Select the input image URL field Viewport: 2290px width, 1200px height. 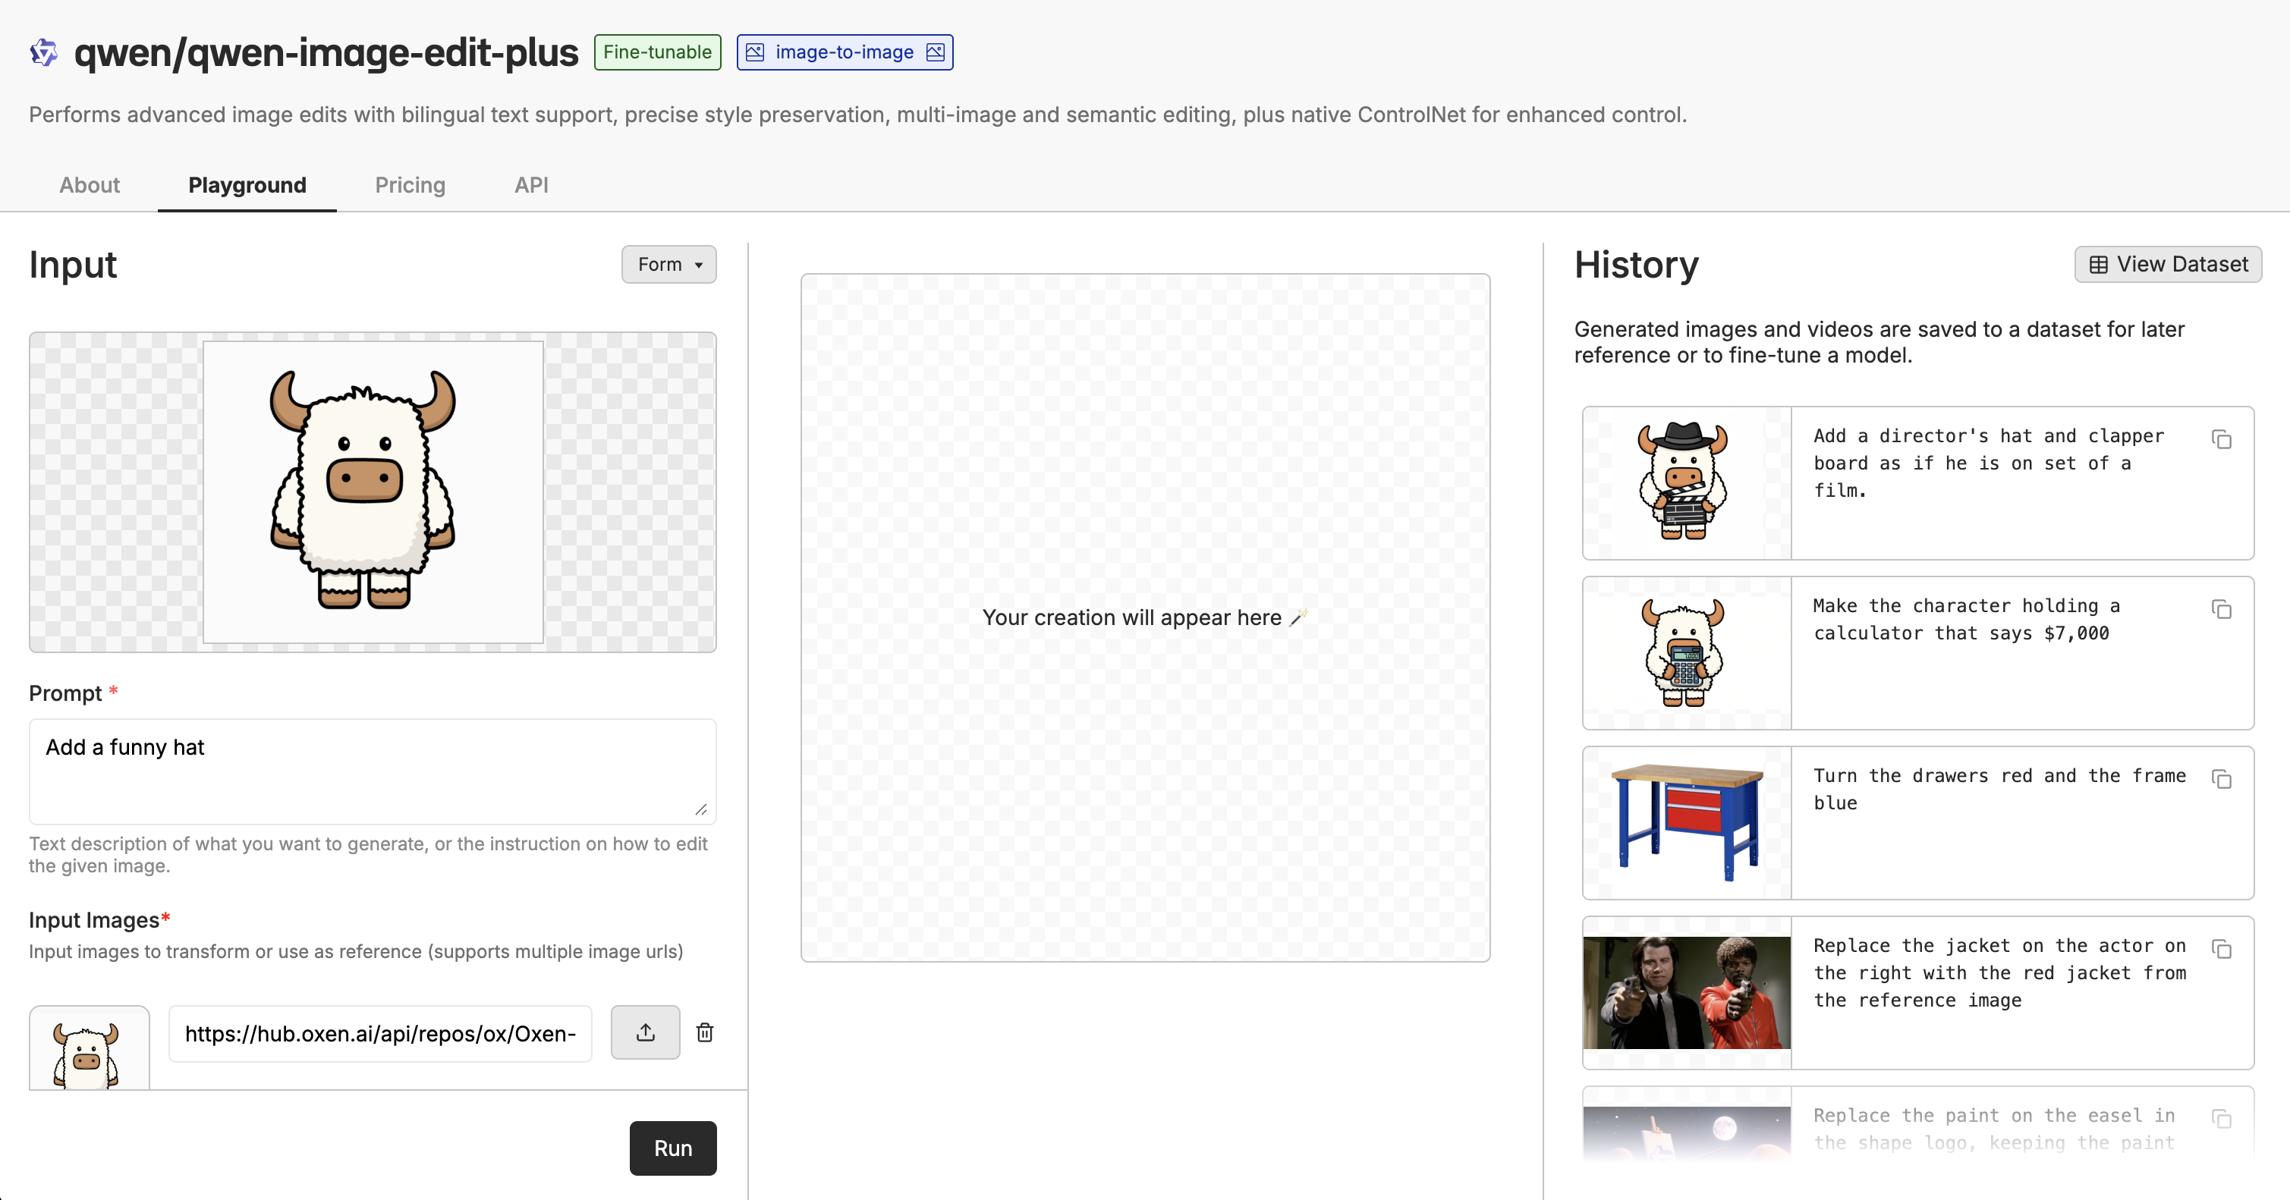coord(380,1033)
